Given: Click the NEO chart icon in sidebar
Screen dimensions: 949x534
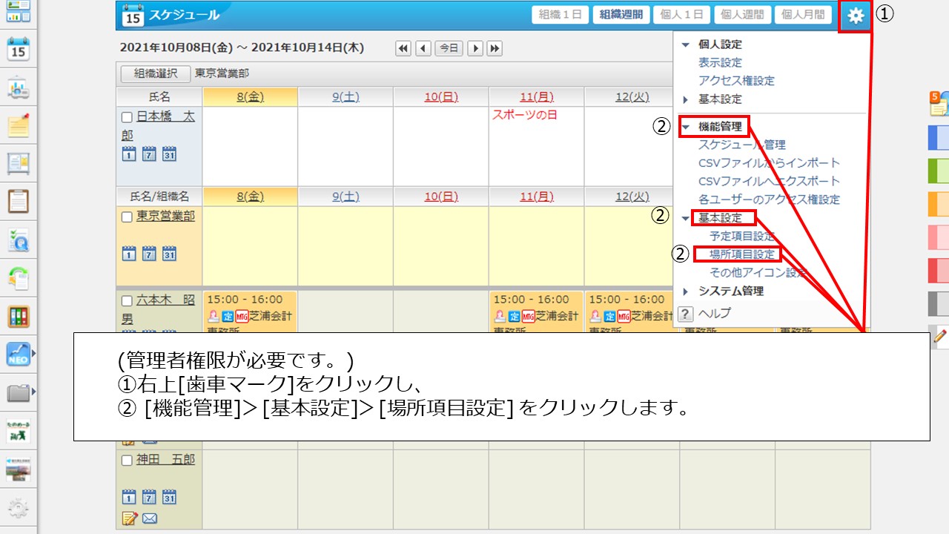Looking at the screenshot, I should (19, 354).
